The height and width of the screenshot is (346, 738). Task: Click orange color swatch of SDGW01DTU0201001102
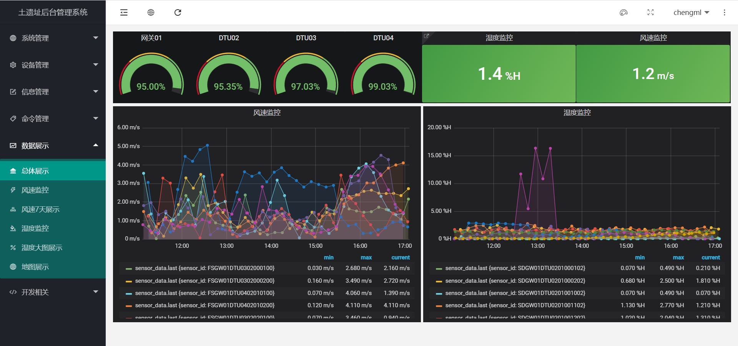pos(439,306)
